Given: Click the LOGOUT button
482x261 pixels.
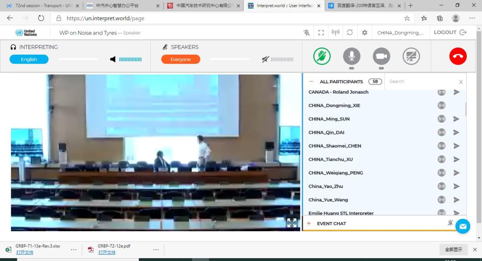Looking at the screenshot, I should click(449, 33).
